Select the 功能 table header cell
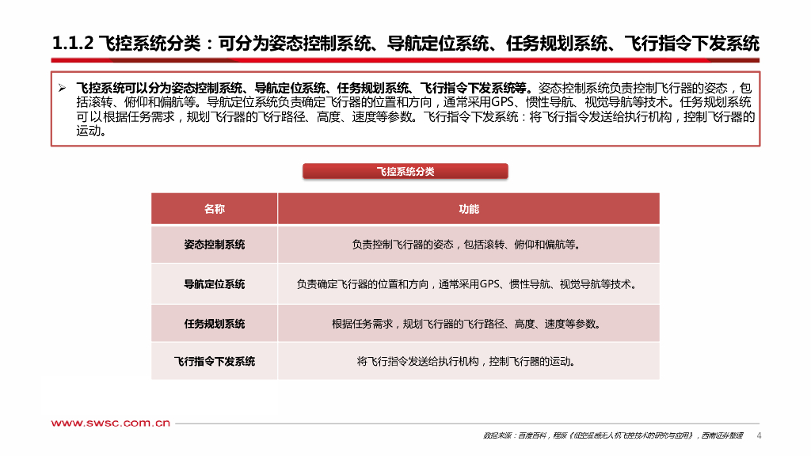This screenshot has width=811, height=456. [x=469, y=209]
